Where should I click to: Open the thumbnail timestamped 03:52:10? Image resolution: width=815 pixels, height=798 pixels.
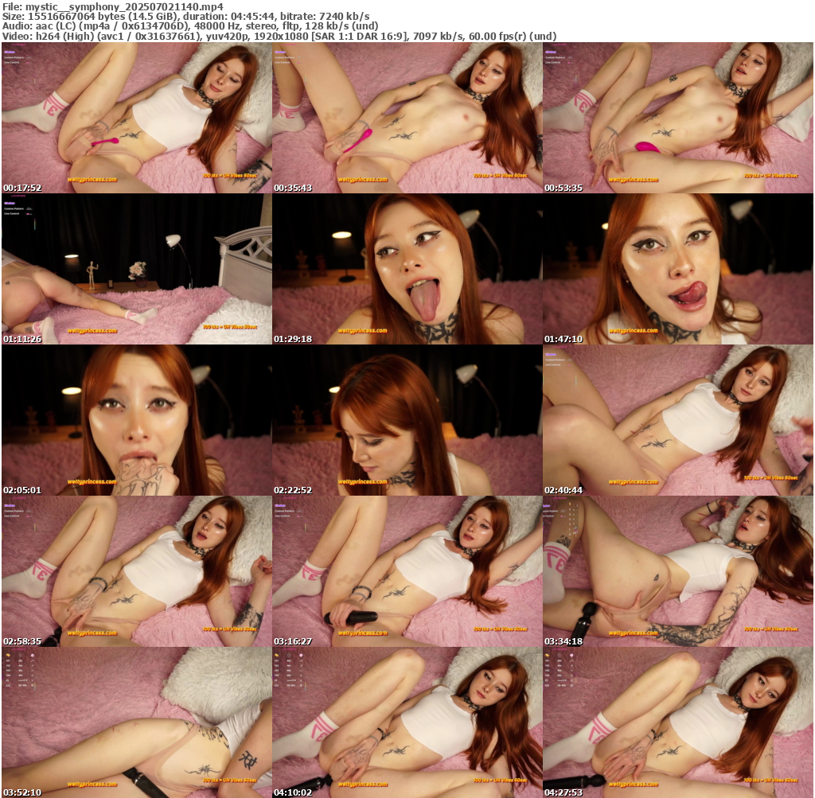point(136,722)
